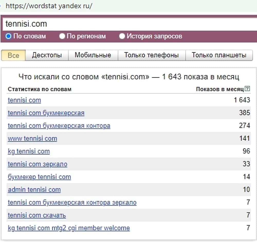Open the букмекер tennisi com link

(x=39, y=177)
